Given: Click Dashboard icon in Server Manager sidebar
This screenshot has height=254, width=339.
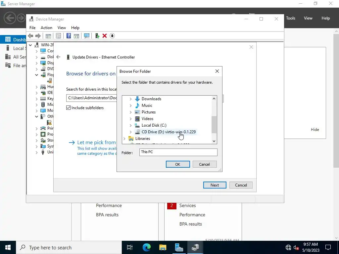Looking at the screenshot, I should pos(8,40).
